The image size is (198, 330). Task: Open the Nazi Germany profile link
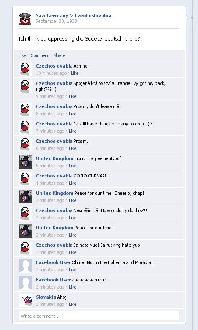52,16
